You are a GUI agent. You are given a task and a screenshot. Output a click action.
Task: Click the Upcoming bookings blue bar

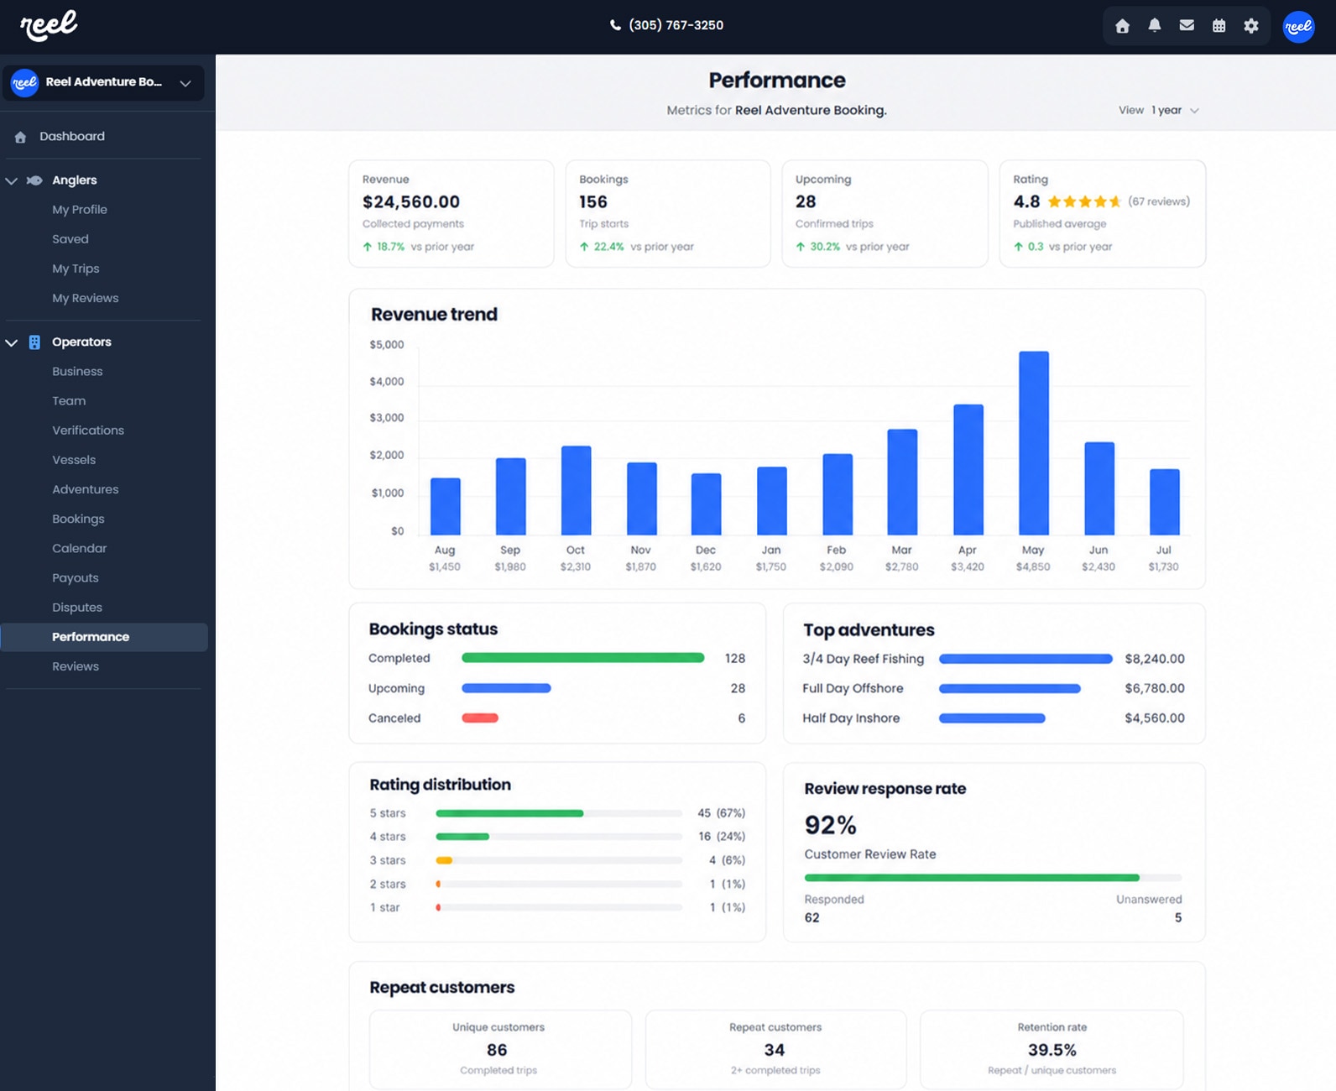coord(507,688)
